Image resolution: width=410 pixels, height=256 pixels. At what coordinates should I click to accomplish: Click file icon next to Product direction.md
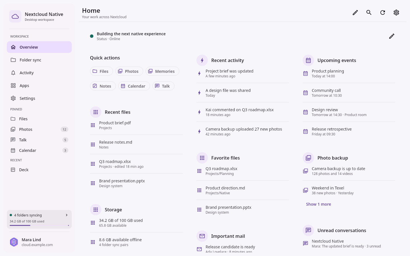199,190
